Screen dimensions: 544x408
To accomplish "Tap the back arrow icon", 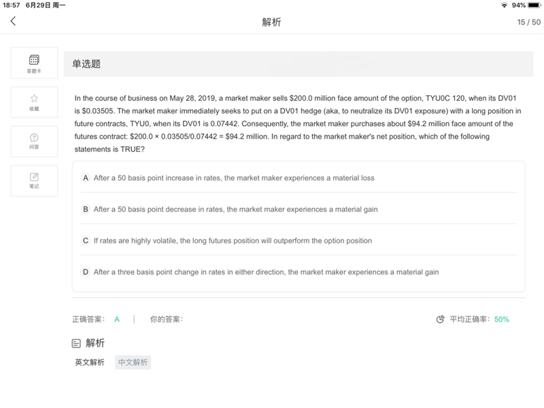I will tap(13, 21).
